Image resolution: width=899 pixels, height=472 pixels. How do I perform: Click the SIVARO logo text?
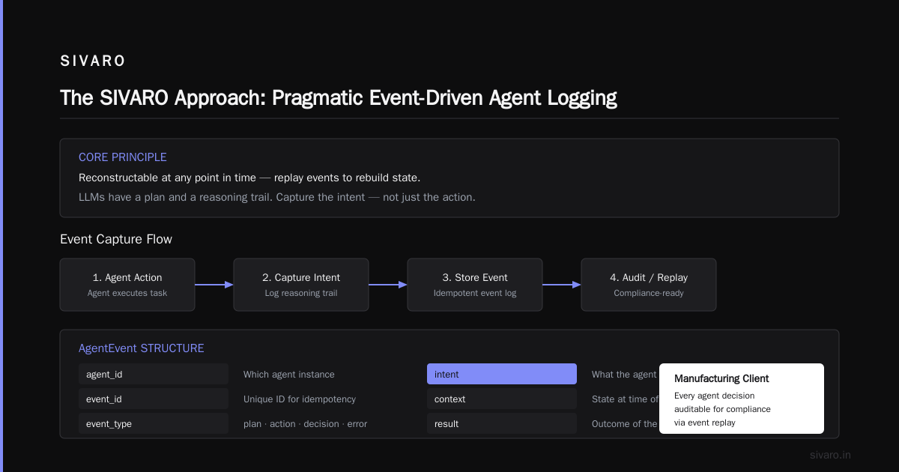pos(93,61)
